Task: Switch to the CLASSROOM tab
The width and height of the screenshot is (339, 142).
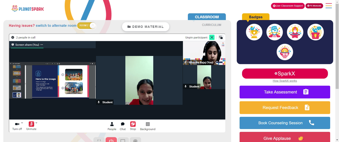Action: click(x=207, y=17)
